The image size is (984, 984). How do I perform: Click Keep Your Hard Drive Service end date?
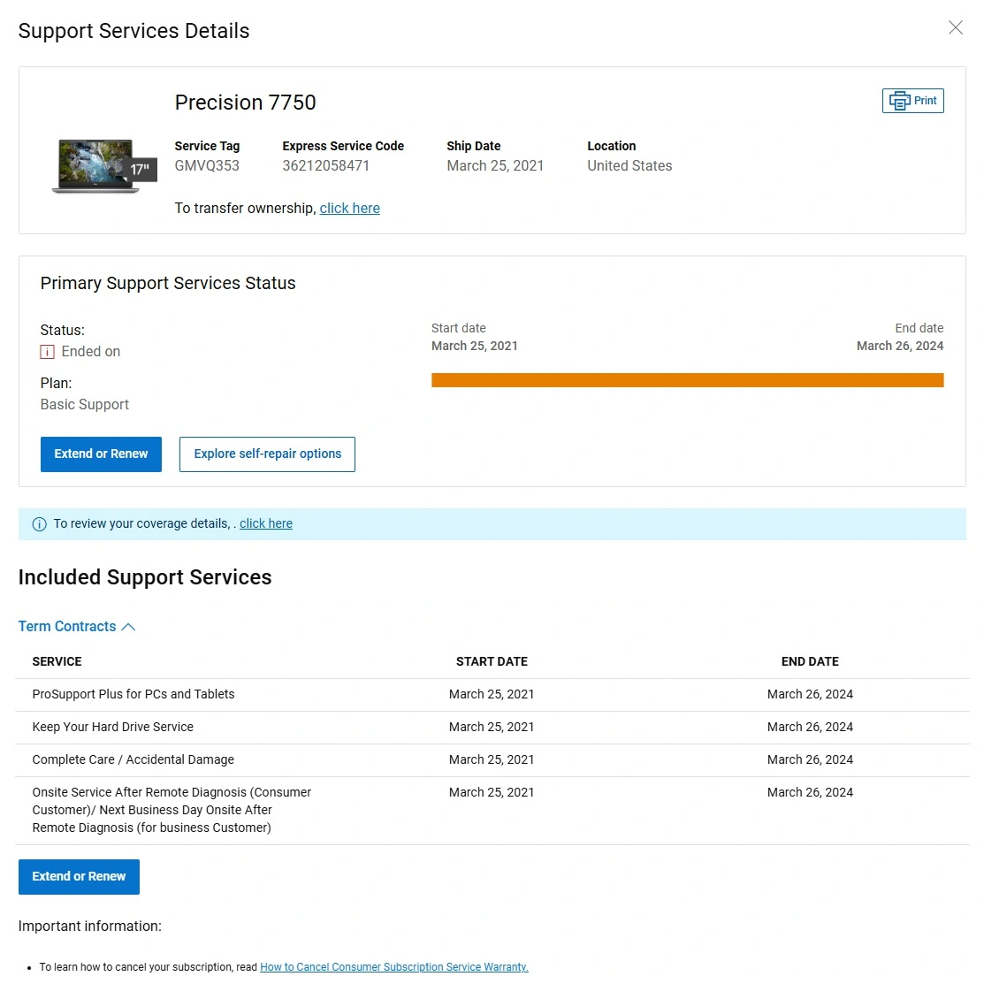point(810,727)
